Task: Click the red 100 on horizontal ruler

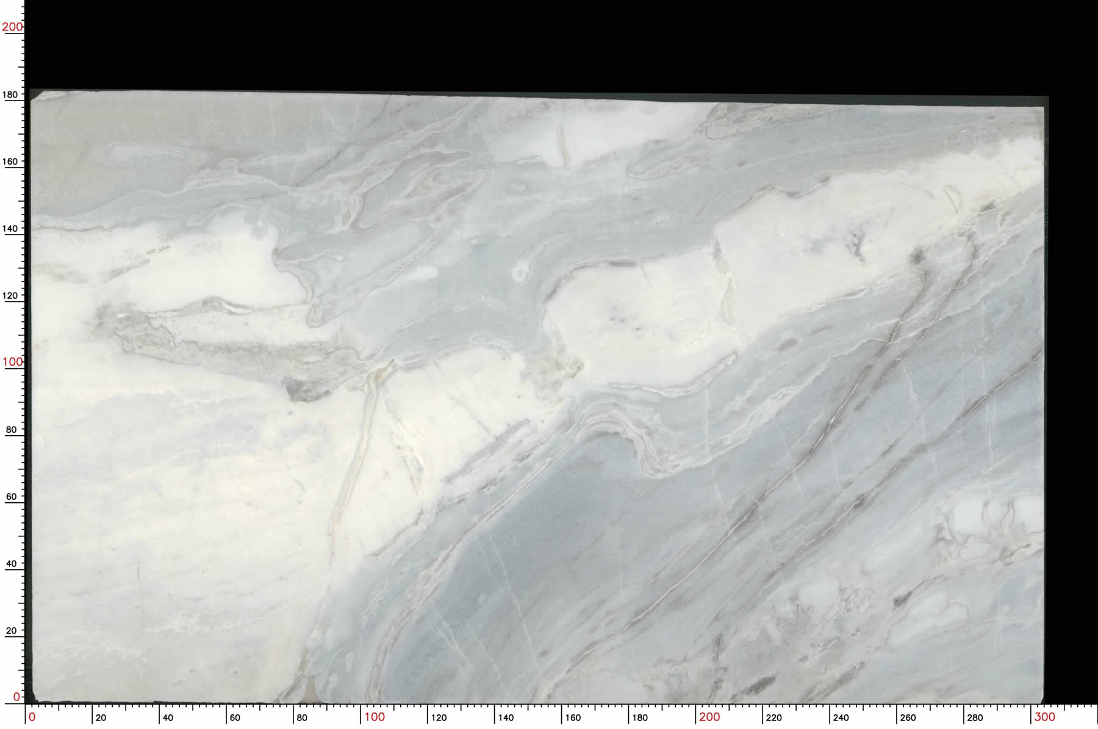Action: pyautogui.click(x=375, y=717)
